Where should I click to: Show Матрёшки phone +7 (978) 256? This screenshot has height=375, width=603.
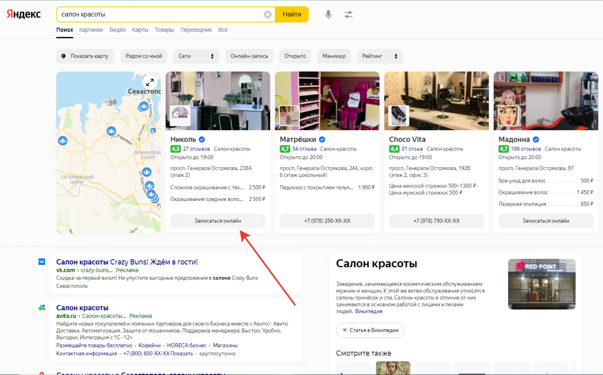tap(327, 221)
